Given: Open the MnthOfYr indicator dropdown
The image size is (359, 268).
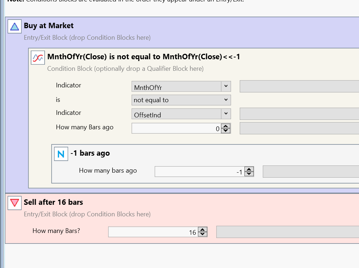Looking at the screenshot, I should pyautogui.click(x=226, y=86).
